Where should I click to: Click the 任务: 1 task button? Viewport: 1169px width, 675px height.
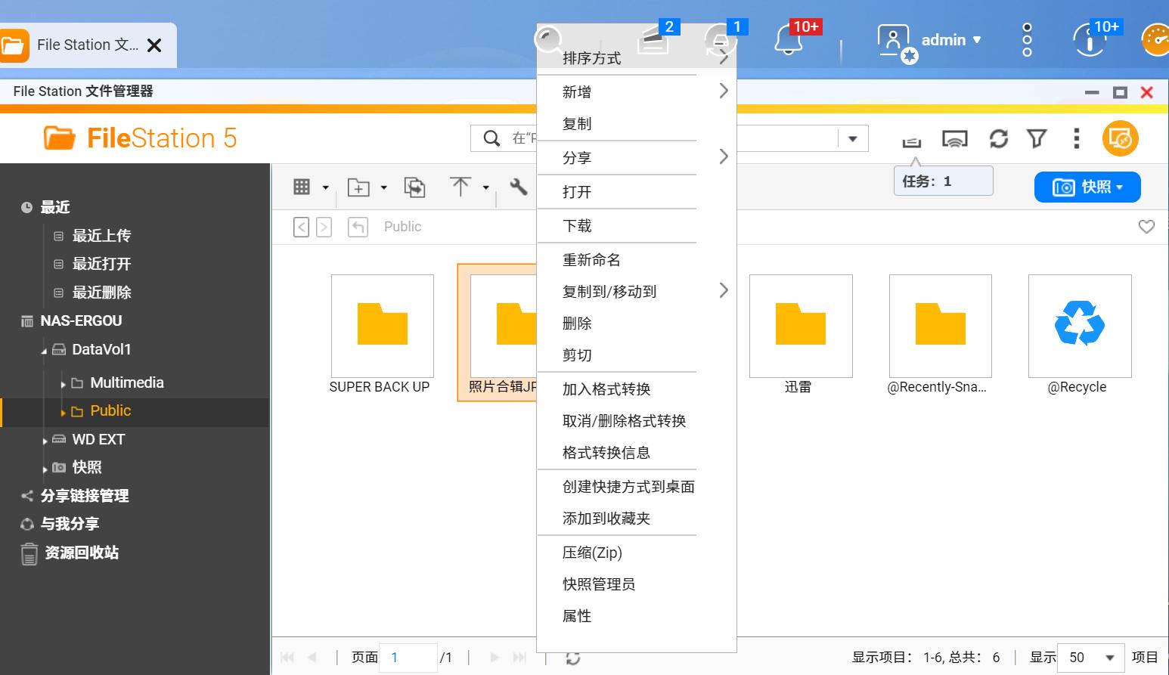943,181
